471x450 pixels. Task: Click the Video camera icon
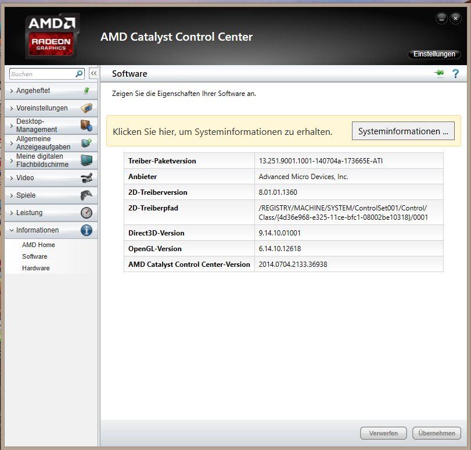(87, 178)
